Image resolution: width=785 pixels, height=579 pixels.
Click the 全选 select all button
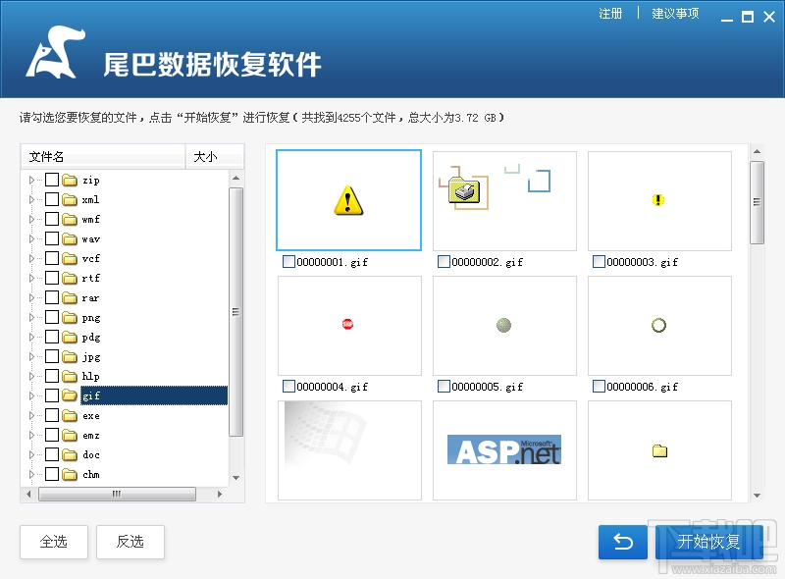tap(54, 542)
